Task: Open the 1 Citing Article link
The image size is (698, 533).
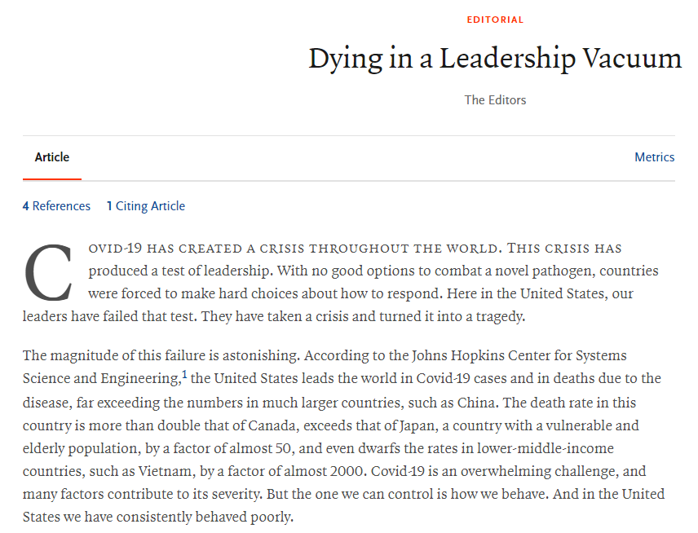Action: [146, 206]
